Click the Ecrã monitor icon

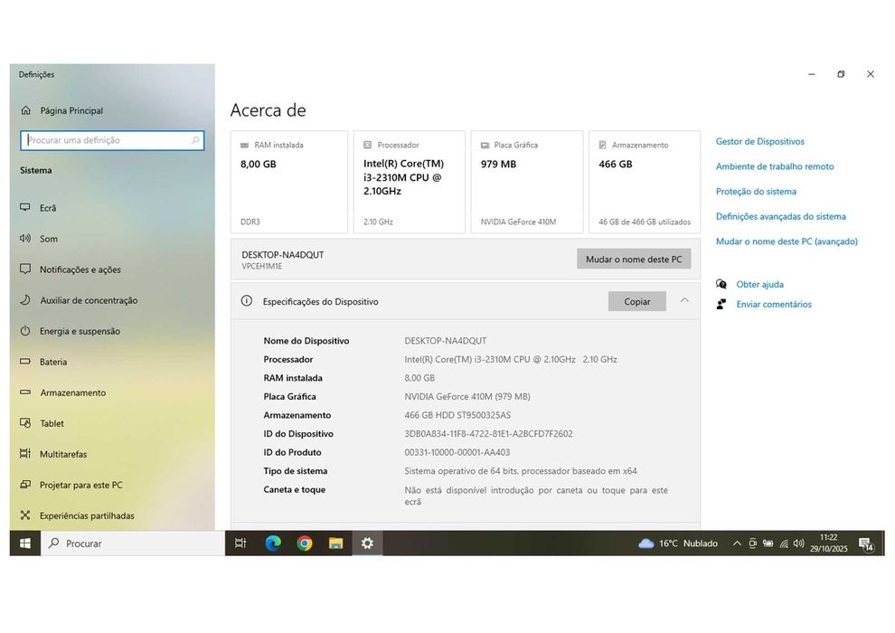click(x=25, y=207)
